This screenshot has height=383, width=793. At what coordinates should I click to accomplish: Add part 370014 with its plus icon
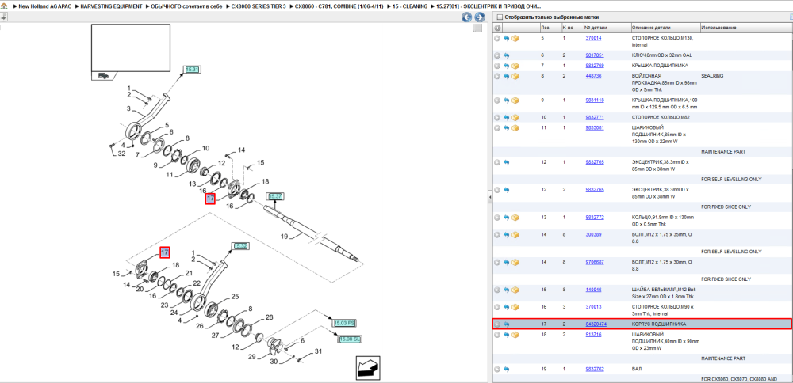[498, 38]
